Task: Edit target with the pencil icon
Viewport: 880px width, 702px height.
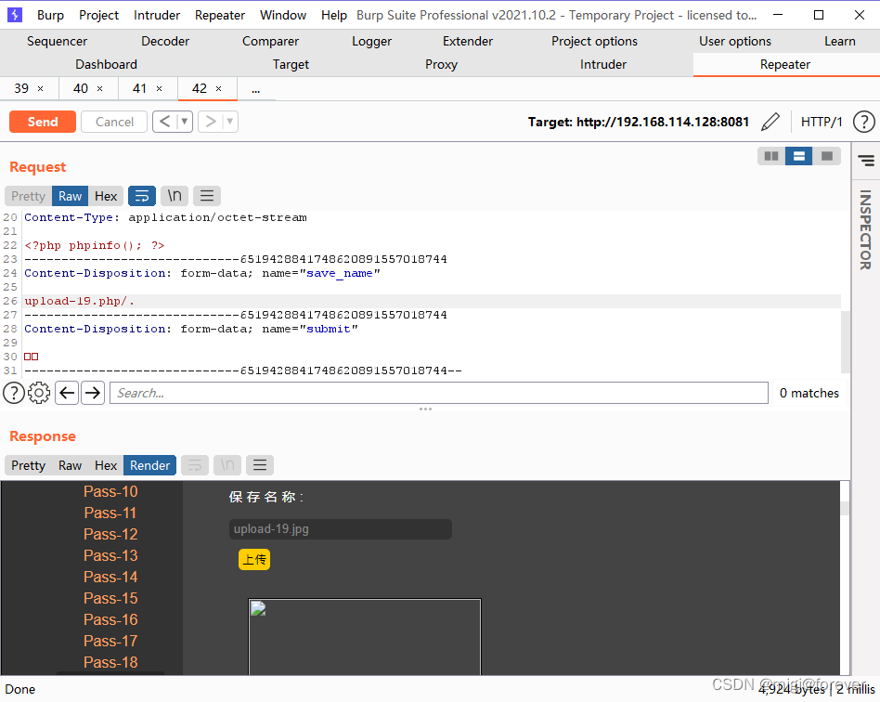Action: (x=770, y=122)
